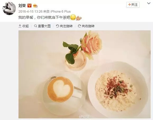Image resolution: width=153 pixels, height=120 pixels.
Task: Click the upward arrow collapse icon
Action: (20, 26)
